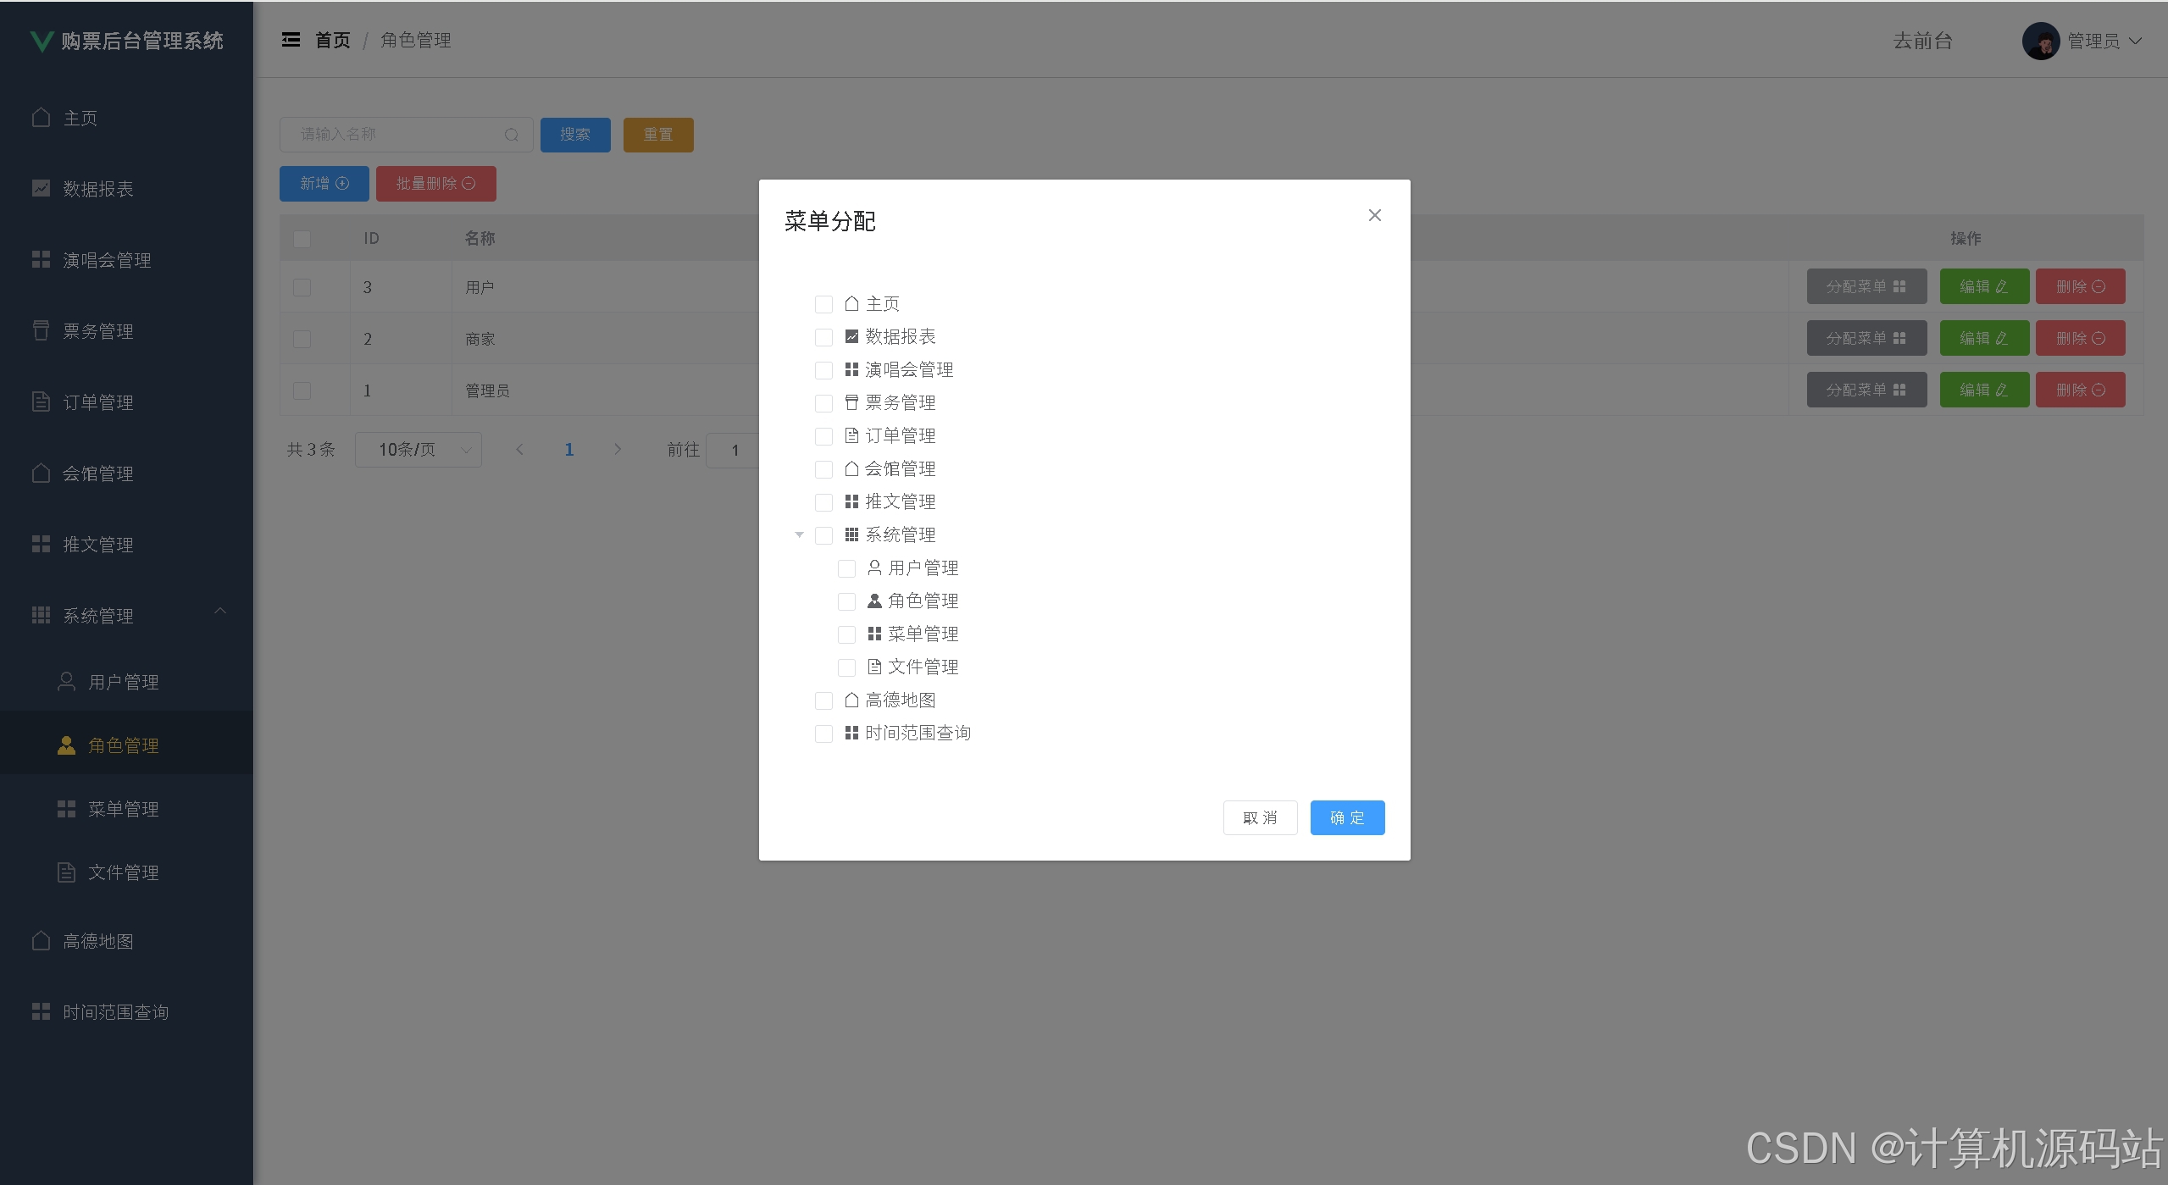Click 分配菜单 for the 用户 row
Image resolution: width=2168 pixels, height=1185 pixels.
point(1866,286)
